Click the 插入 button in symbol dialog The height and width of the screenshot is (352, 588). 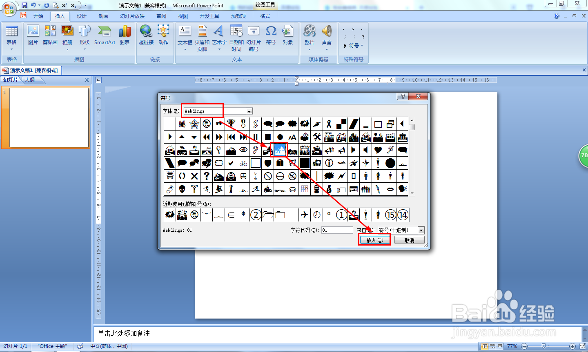[x=374, y=240]
